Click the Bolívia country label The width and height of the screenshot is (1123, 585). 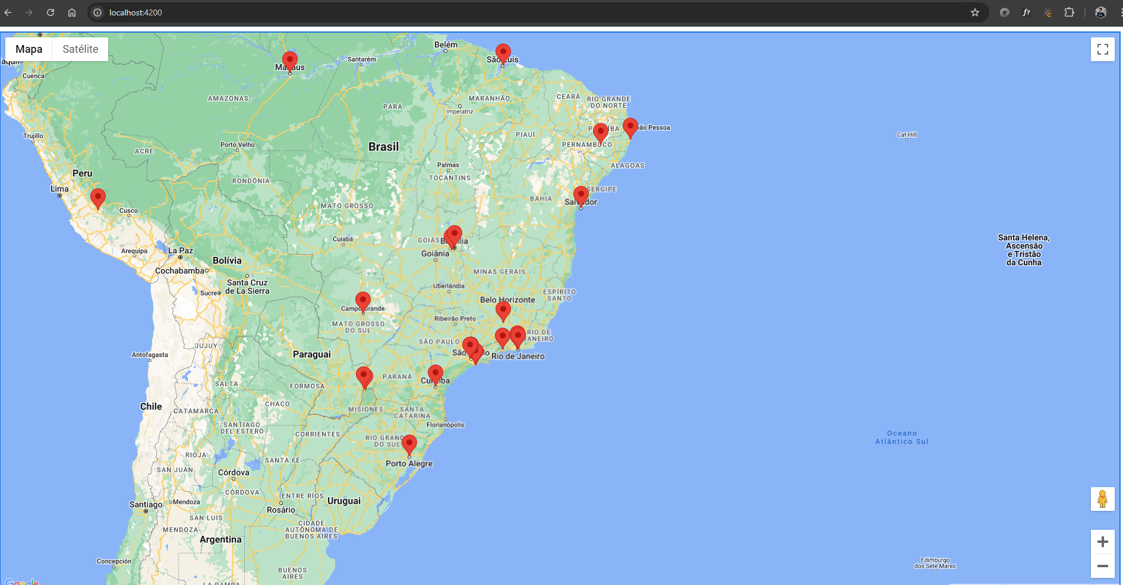click(227, 260)
